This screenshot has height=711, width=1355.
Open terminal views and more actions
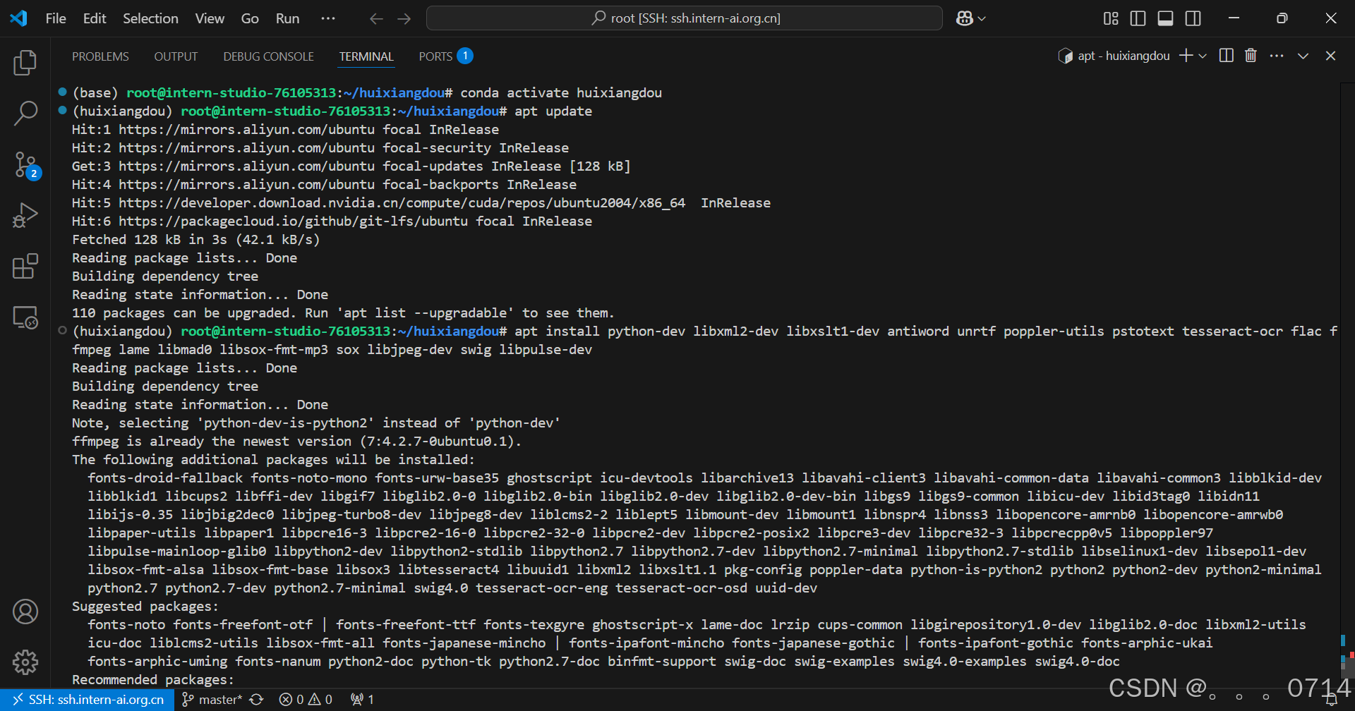pyautogui.click(x=1277, y=56)
